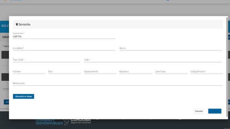Focus the Calle input field
The image size is (230, 129).
tap(152, 60)
